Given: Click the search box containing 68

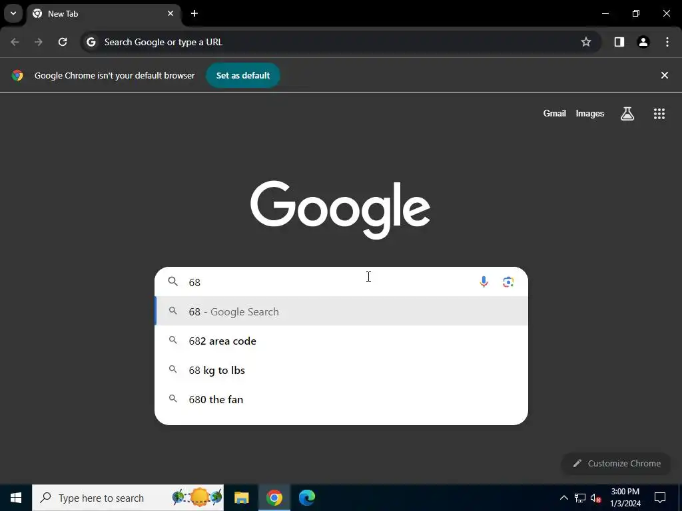Looking at the screenshot, I should 341,282.
